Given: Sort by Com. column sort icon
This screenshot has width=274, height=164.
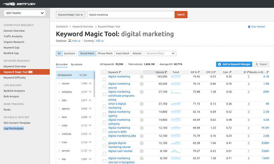Looking at the screenshot, I should coord(230,72).
